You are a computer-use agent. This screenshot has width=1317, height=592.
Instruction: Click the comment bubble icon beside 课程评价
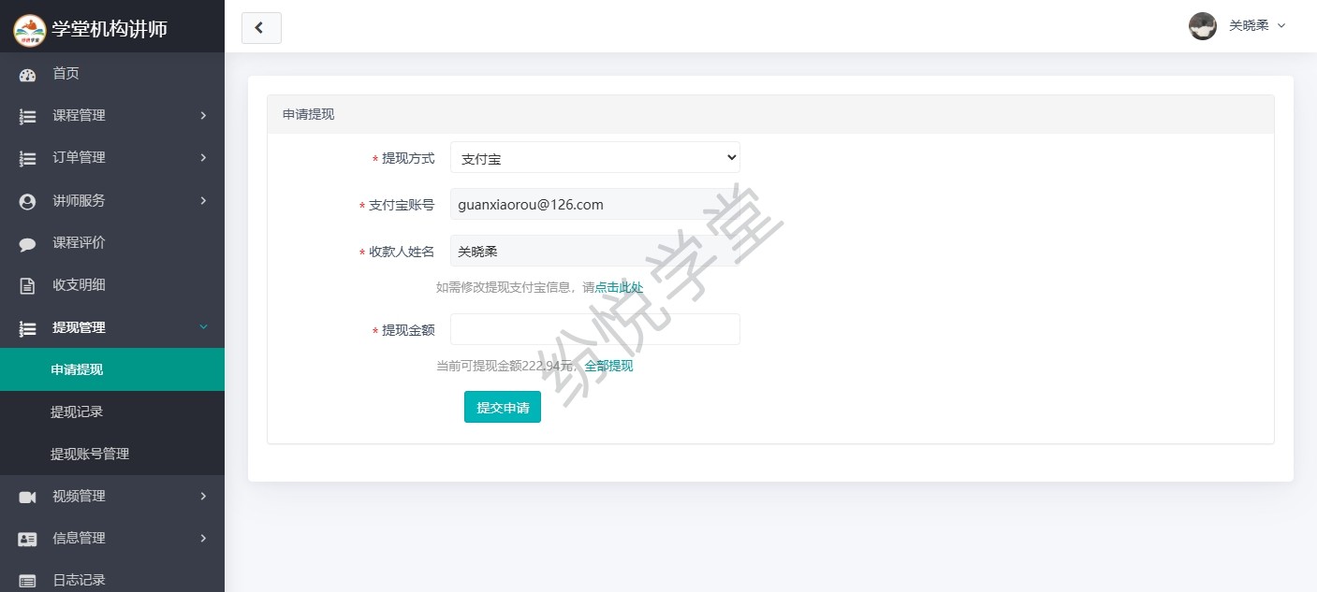click(27, 244)
